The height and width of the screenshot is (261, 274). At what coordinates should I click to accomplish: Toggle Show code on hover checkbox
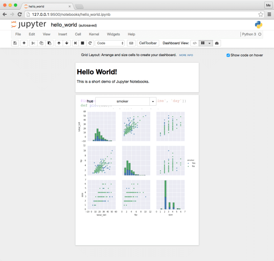pos(228,55)
